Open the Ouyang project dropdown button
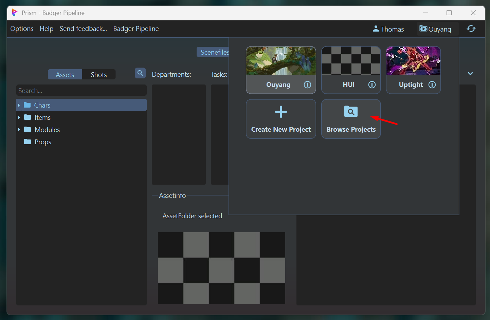The height and width of the screenshot is (320, 490). coord(435,29)
